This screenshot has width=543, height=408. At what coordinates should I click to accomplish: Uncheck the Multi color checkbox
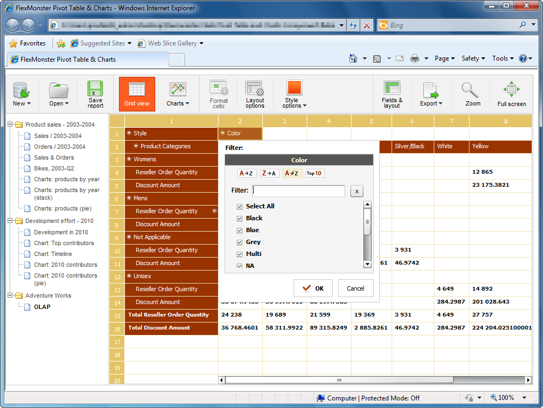point(239,254)
